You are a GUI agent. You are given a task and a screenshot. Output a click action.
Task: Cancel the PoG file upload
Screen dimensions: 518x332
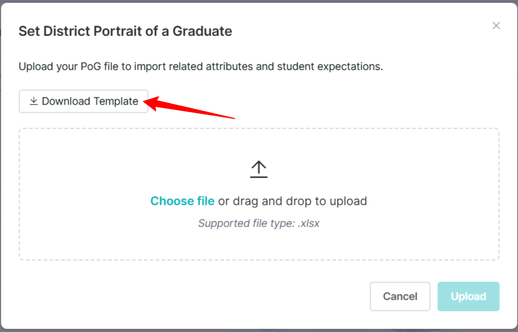[x=400, y=296]
